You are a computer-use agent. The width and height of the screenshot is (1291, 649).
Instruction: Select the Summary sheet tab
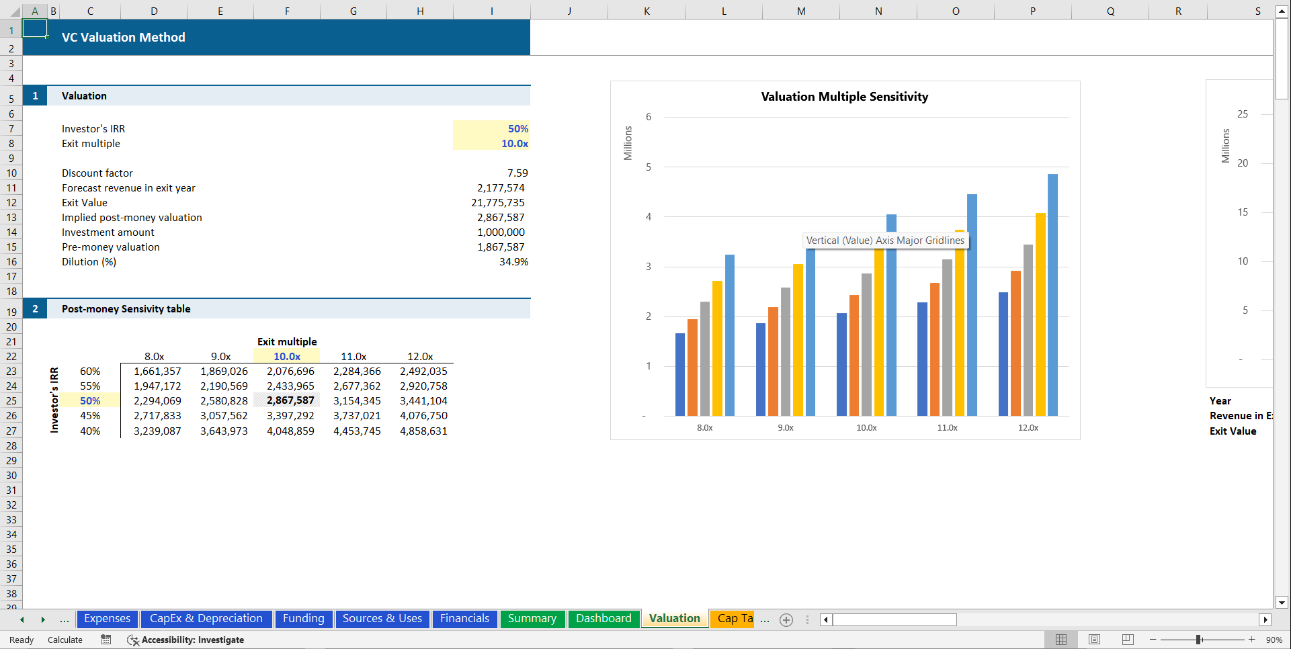tap(532, 618)
